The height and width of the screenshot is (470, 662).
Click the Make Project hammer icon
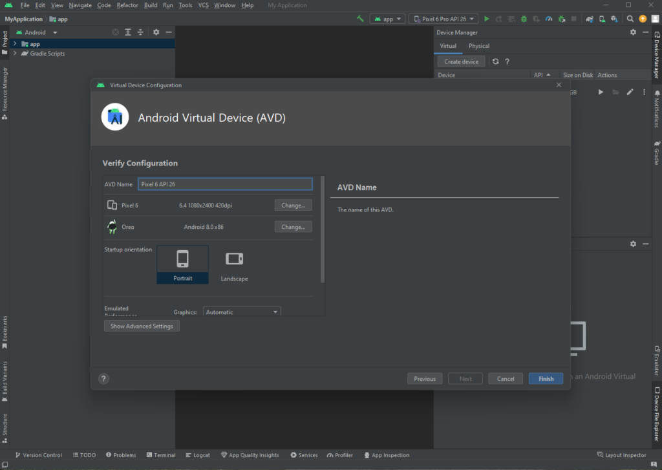[x=360, y=19]
